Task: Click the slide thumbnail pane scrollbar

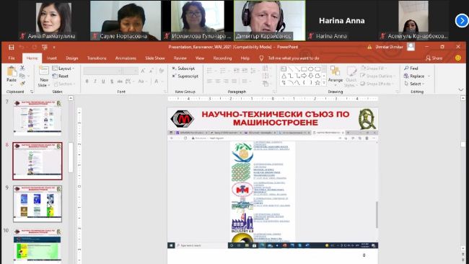Action: coord(71,158)
